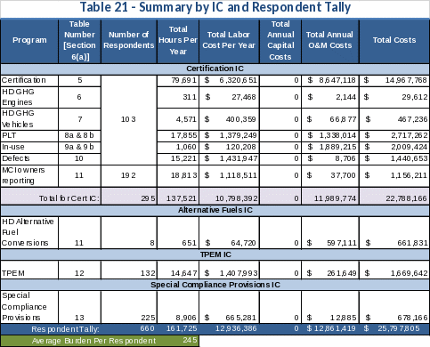Select the 597,111 O&M cost cell
This screenshot has height=347, width=430.
[x=330, y=232]
